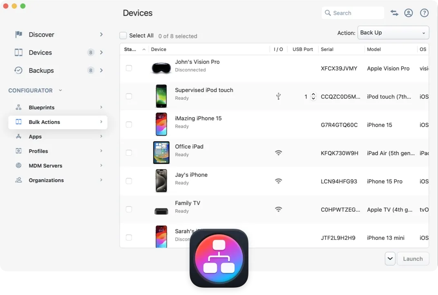Check the box for John's Vision Pro

coord(129,68)
